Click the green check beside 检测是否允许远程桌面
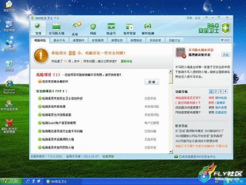Viewport: 246px width, 185px height. [40, 115]
